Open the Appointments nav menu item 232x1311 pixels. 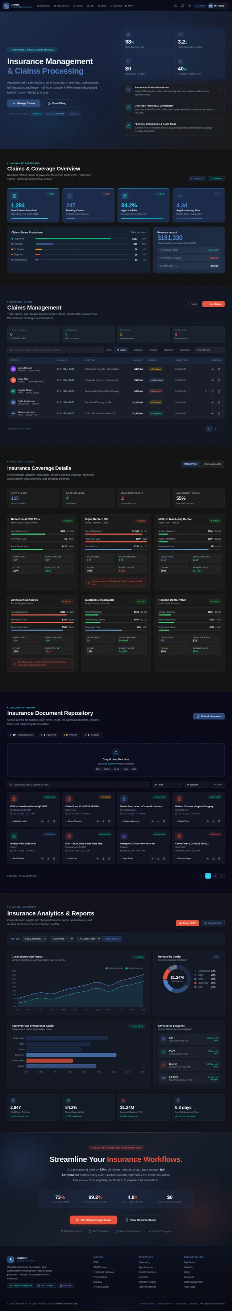tap(61, 5)
